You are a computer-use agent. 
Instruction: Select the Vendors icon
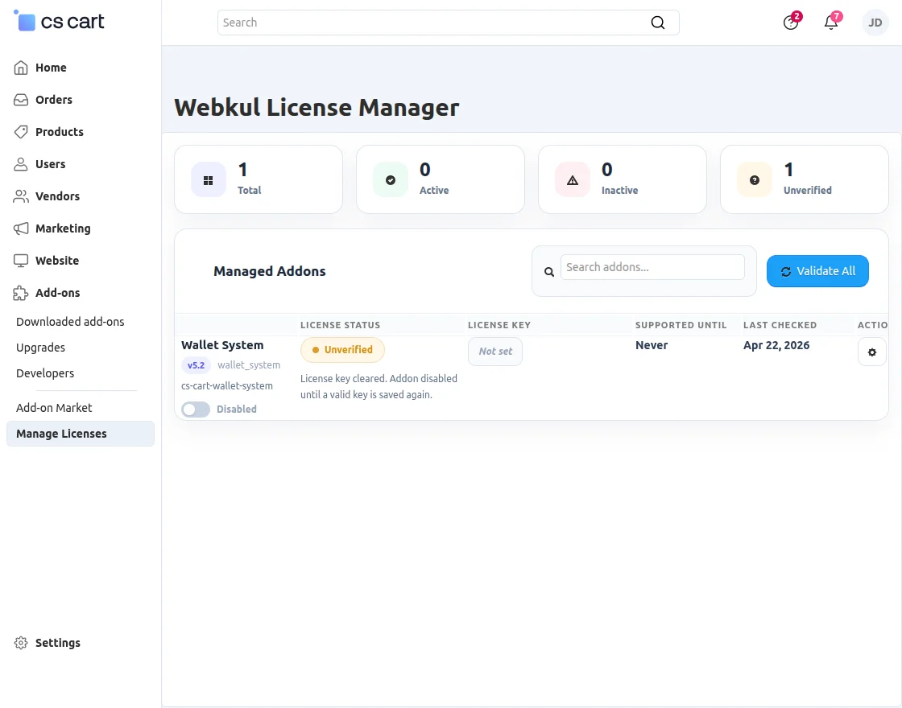click(19, 196)
